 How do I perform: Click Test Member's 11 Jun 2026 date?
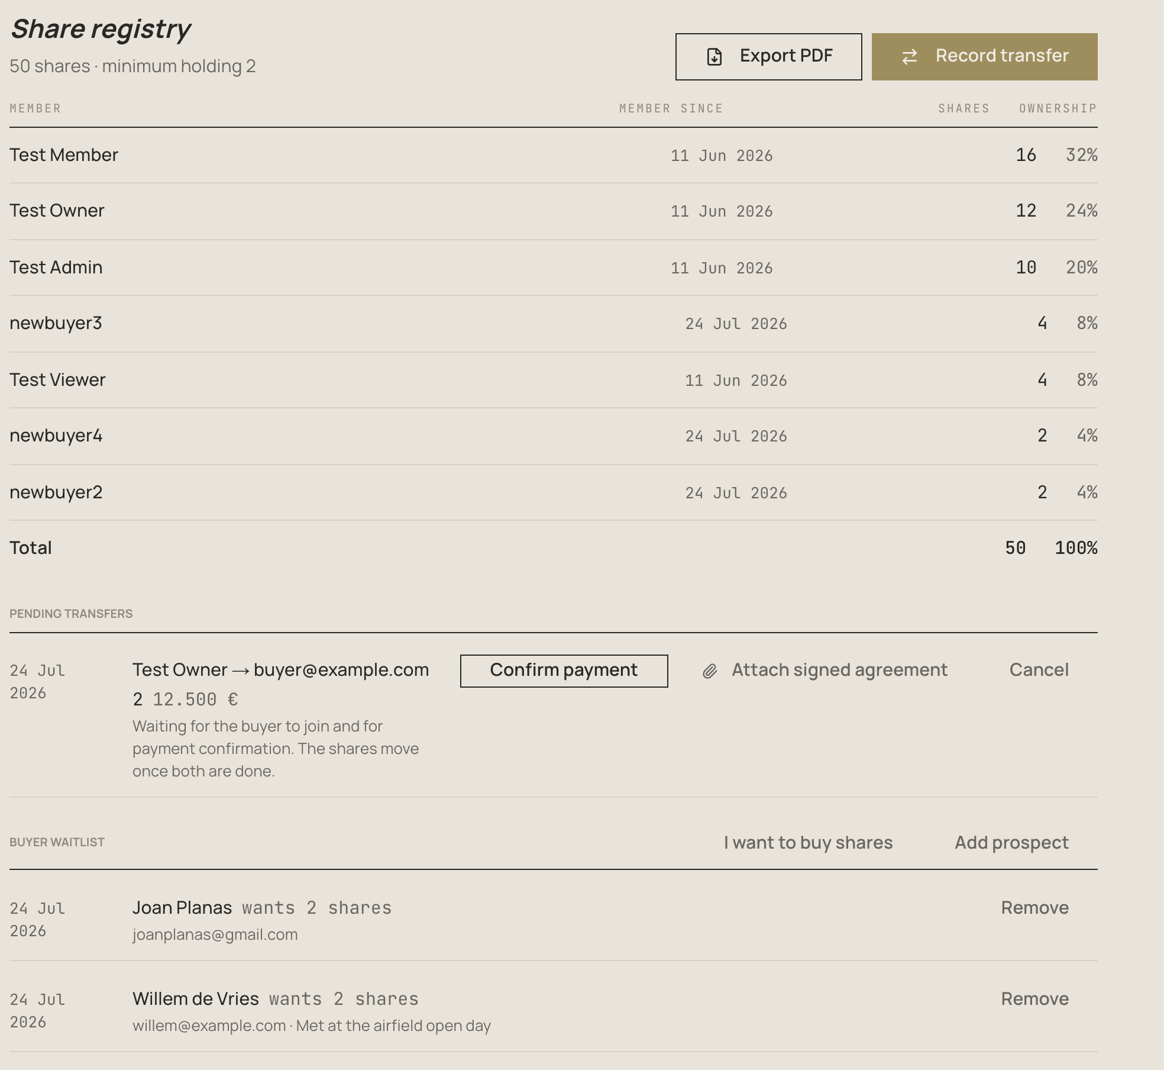pyautogui.click(x=722, y=156)
